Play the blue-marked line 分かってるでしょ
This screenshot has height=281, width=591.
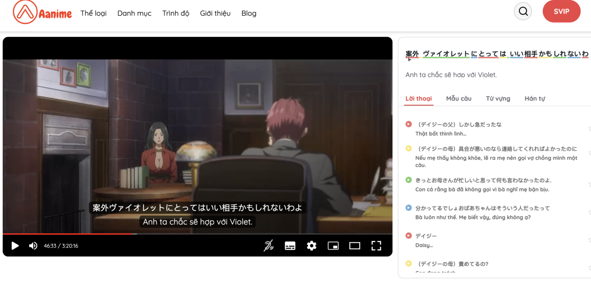[x=408, y=208]
